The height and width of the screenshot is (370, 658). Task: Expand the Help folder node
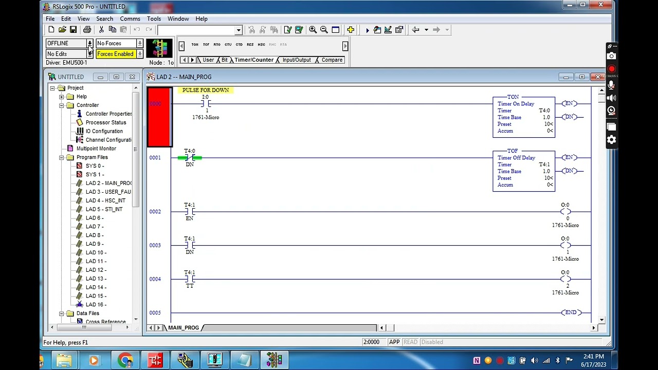[x=62, y=97]
